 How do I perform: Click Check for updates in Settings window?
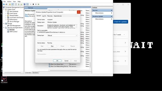120,22
